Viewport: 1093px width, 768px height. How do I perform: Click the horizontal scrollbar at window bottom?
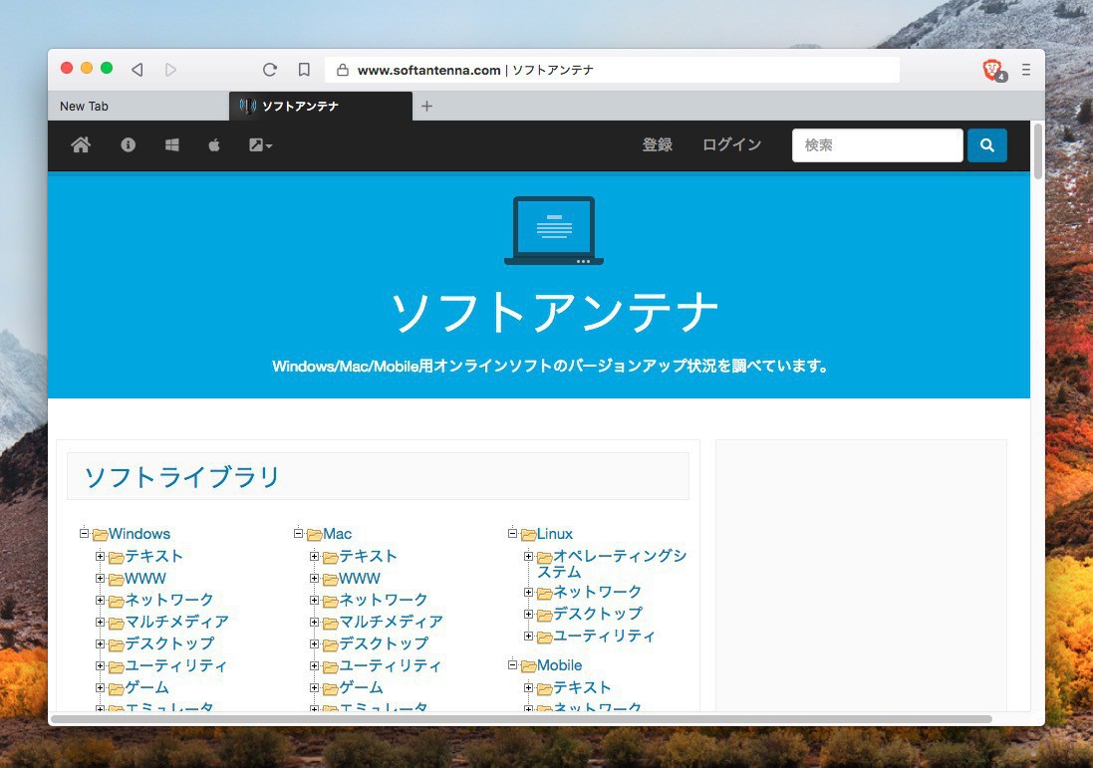(521, 718)
